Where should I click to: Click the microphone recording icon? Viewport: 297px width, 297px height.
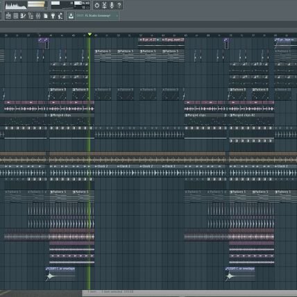point(112,5)
